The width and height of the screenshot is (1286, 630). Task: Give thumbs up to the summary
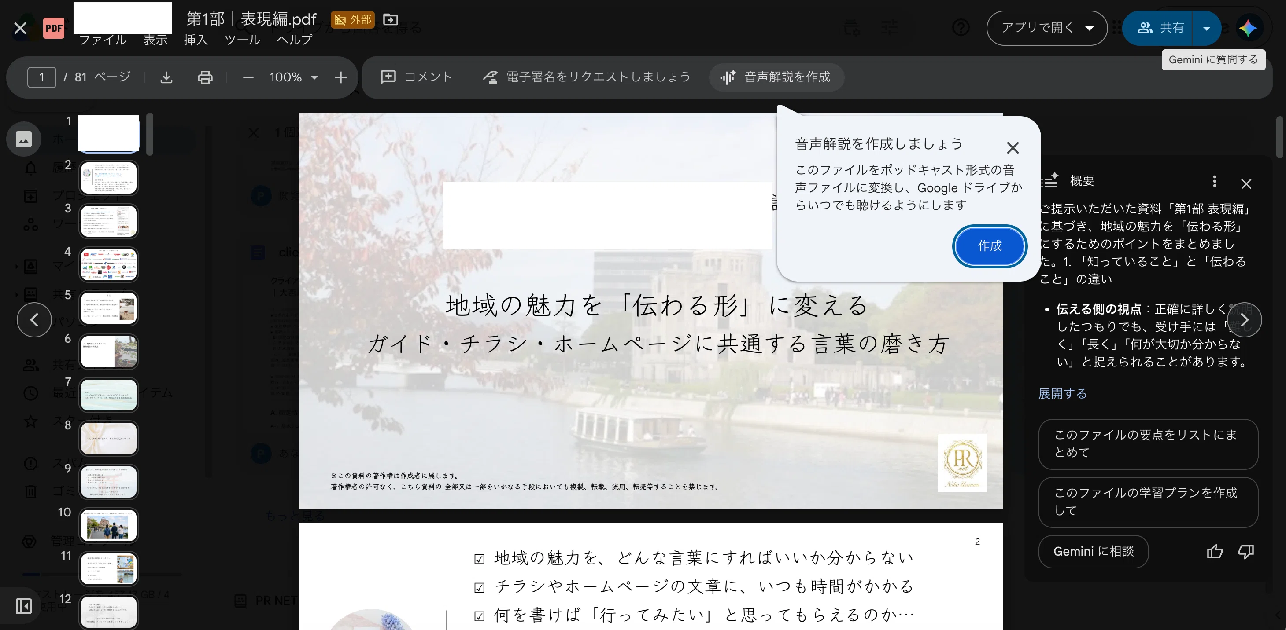(1215, 551)
